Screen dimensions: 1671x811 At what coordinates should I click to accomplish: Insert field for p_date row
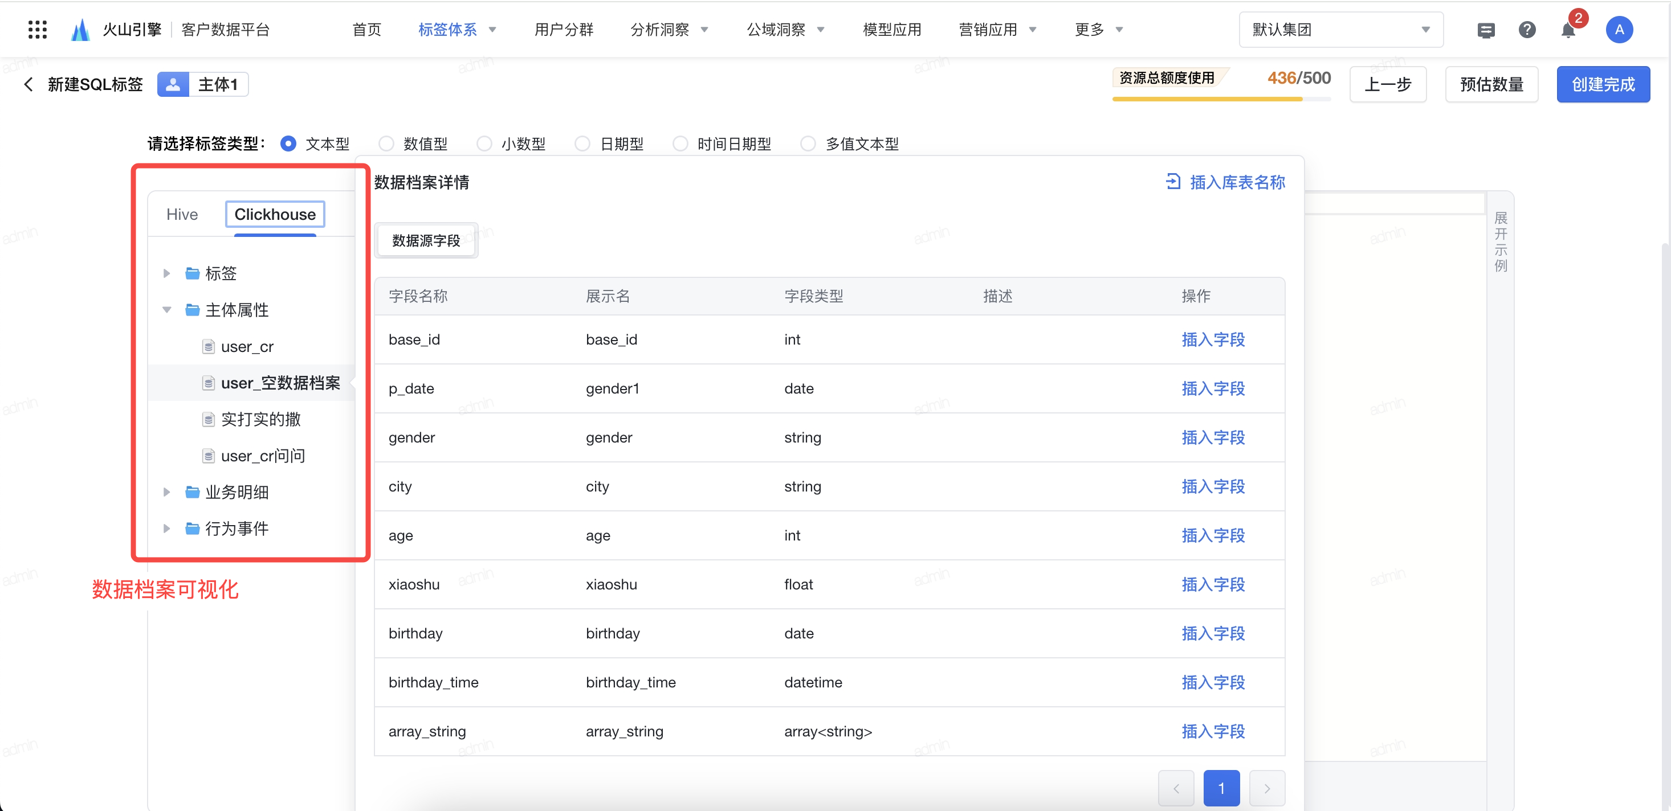[1213, 388]
